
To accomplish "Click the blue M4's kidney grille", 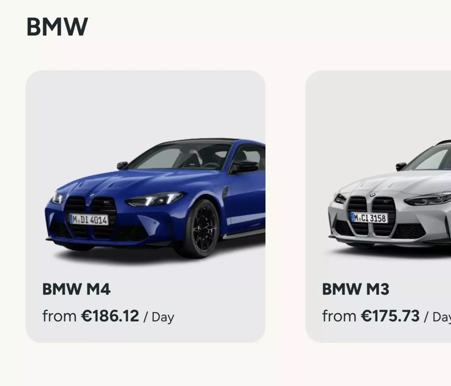I will (x=90, y=218).
